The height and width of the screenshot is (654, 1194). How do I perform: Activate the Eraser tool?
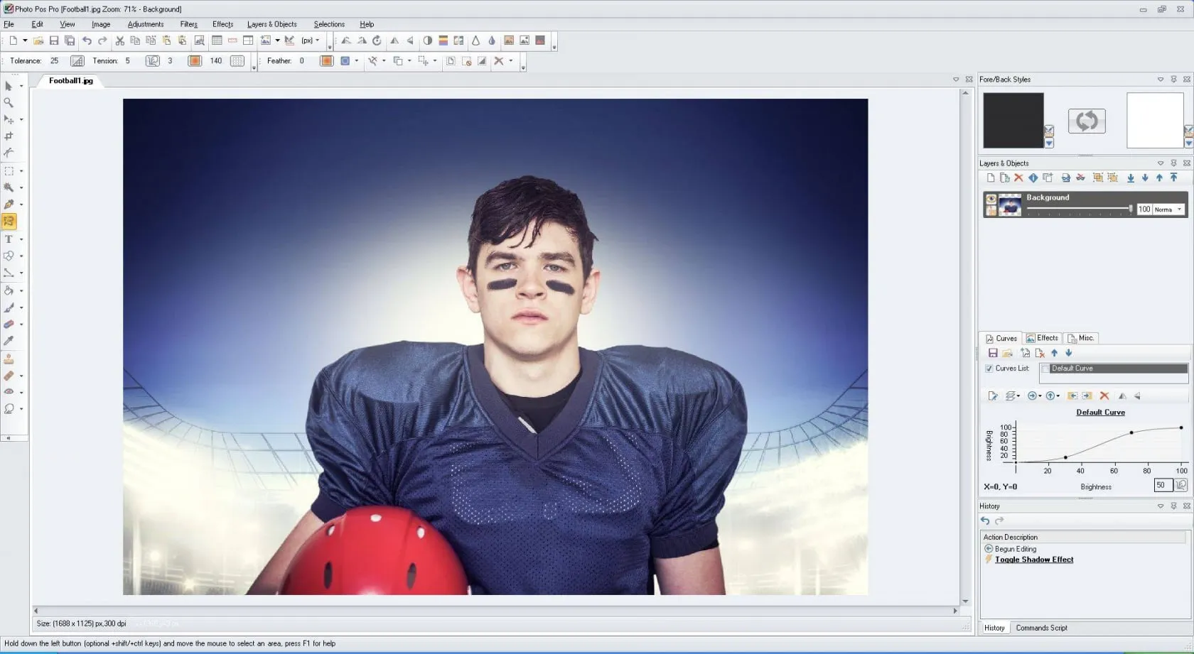9,325
